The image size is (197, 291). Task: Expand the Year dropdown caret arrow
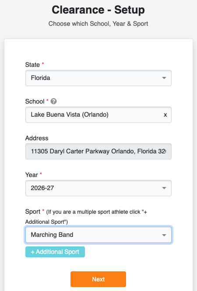point(164,188)
